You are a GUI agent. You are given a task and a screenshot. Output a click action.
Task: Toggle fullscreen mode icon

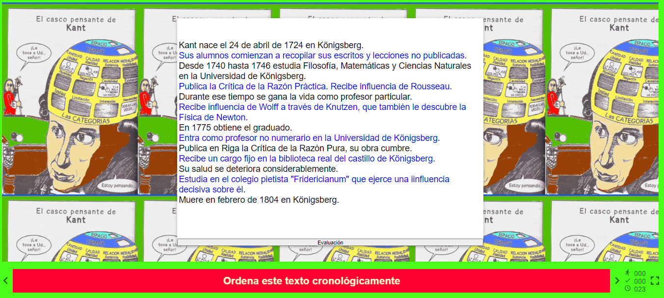pos(655,281)
